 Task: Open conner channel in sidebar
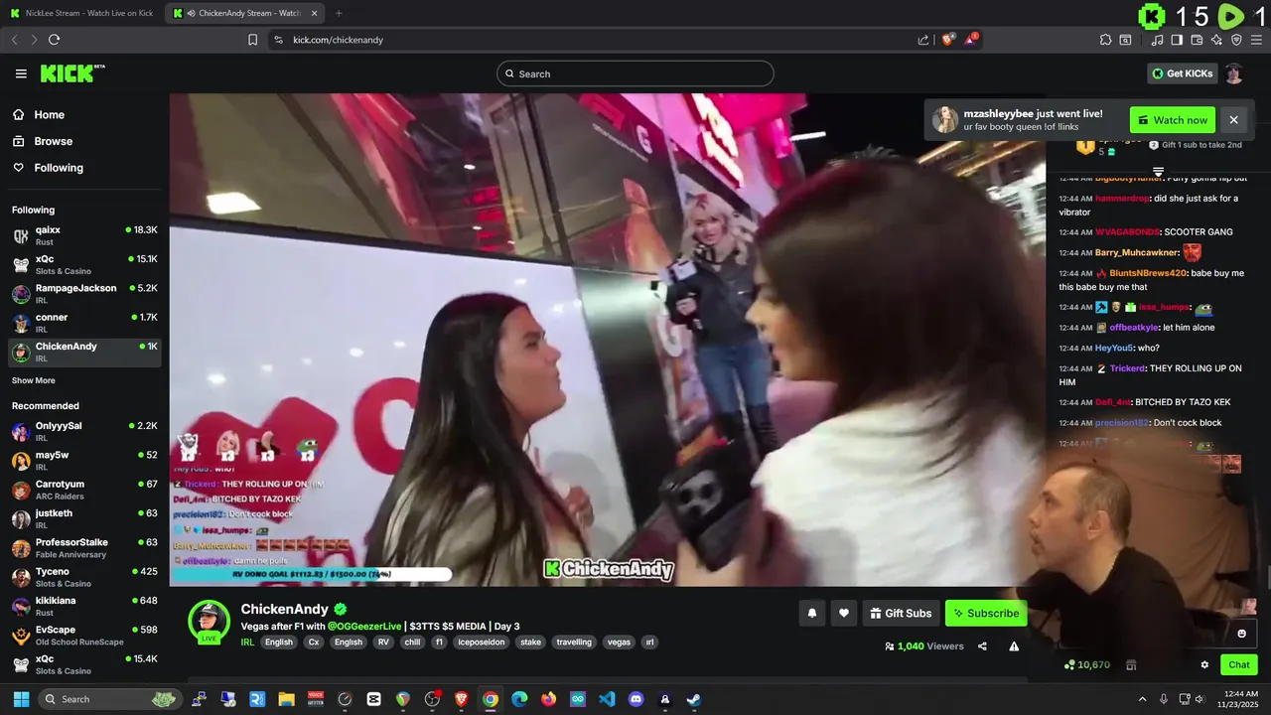[x=84, y=323]
